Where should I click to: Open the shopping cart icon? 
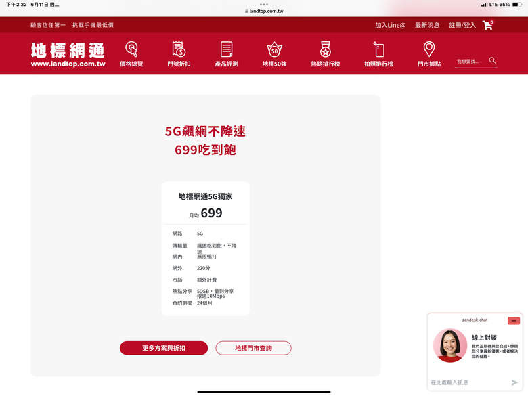click(488, 25)
